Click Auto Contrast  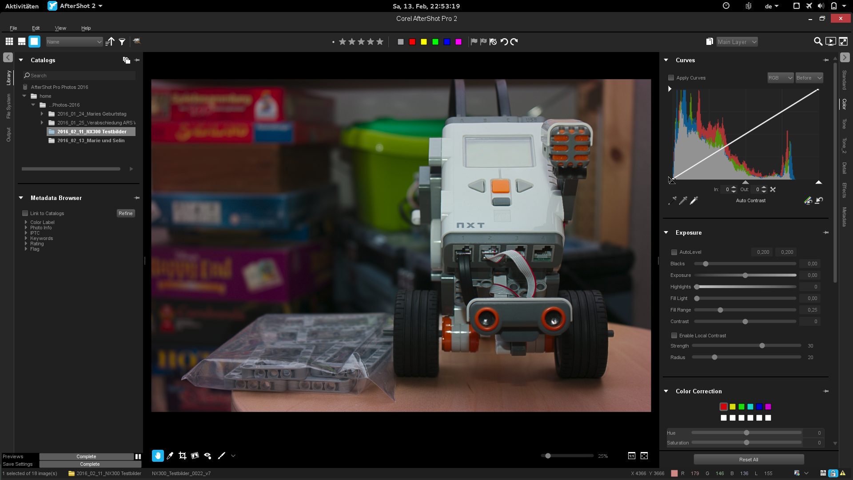751,200
